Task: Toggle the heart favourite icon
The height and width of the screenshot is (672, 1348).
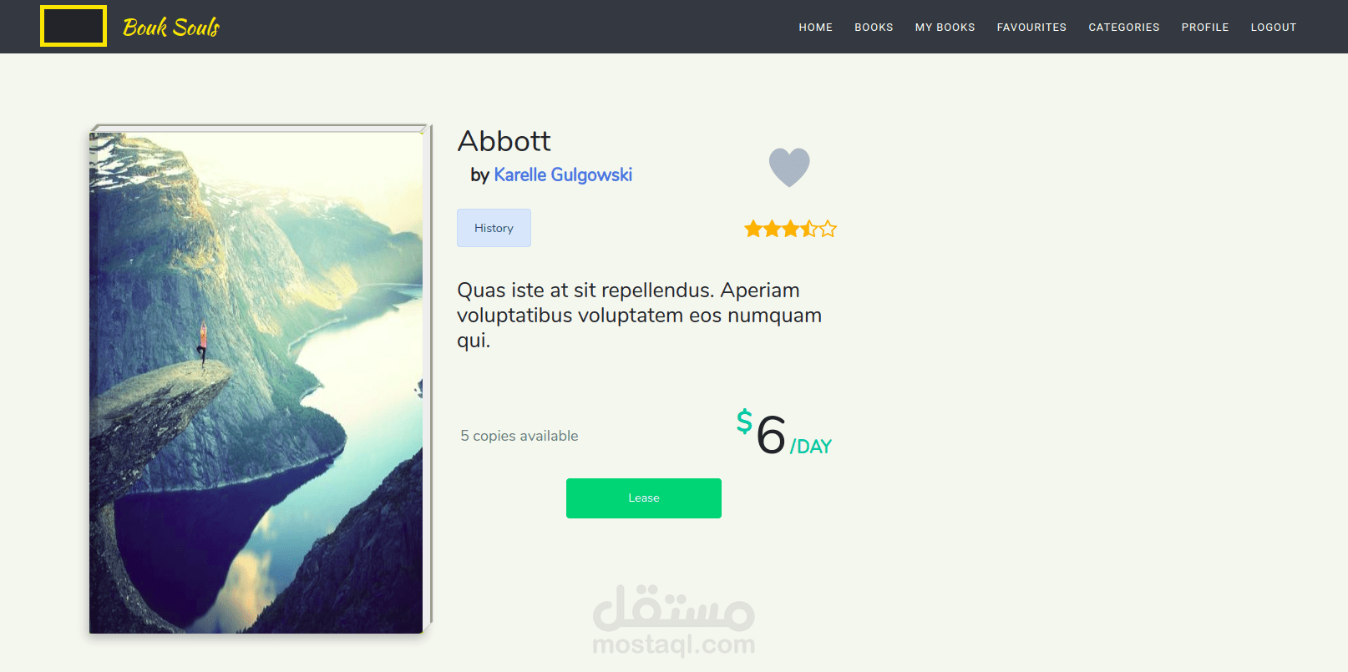Action: 789,167
